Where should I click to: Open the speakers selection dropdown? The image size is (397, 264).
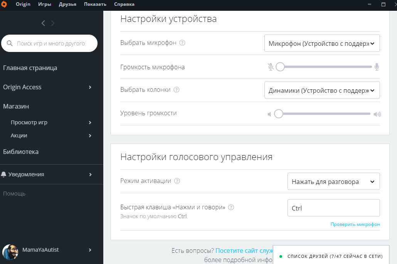click(x=322, y=90)
